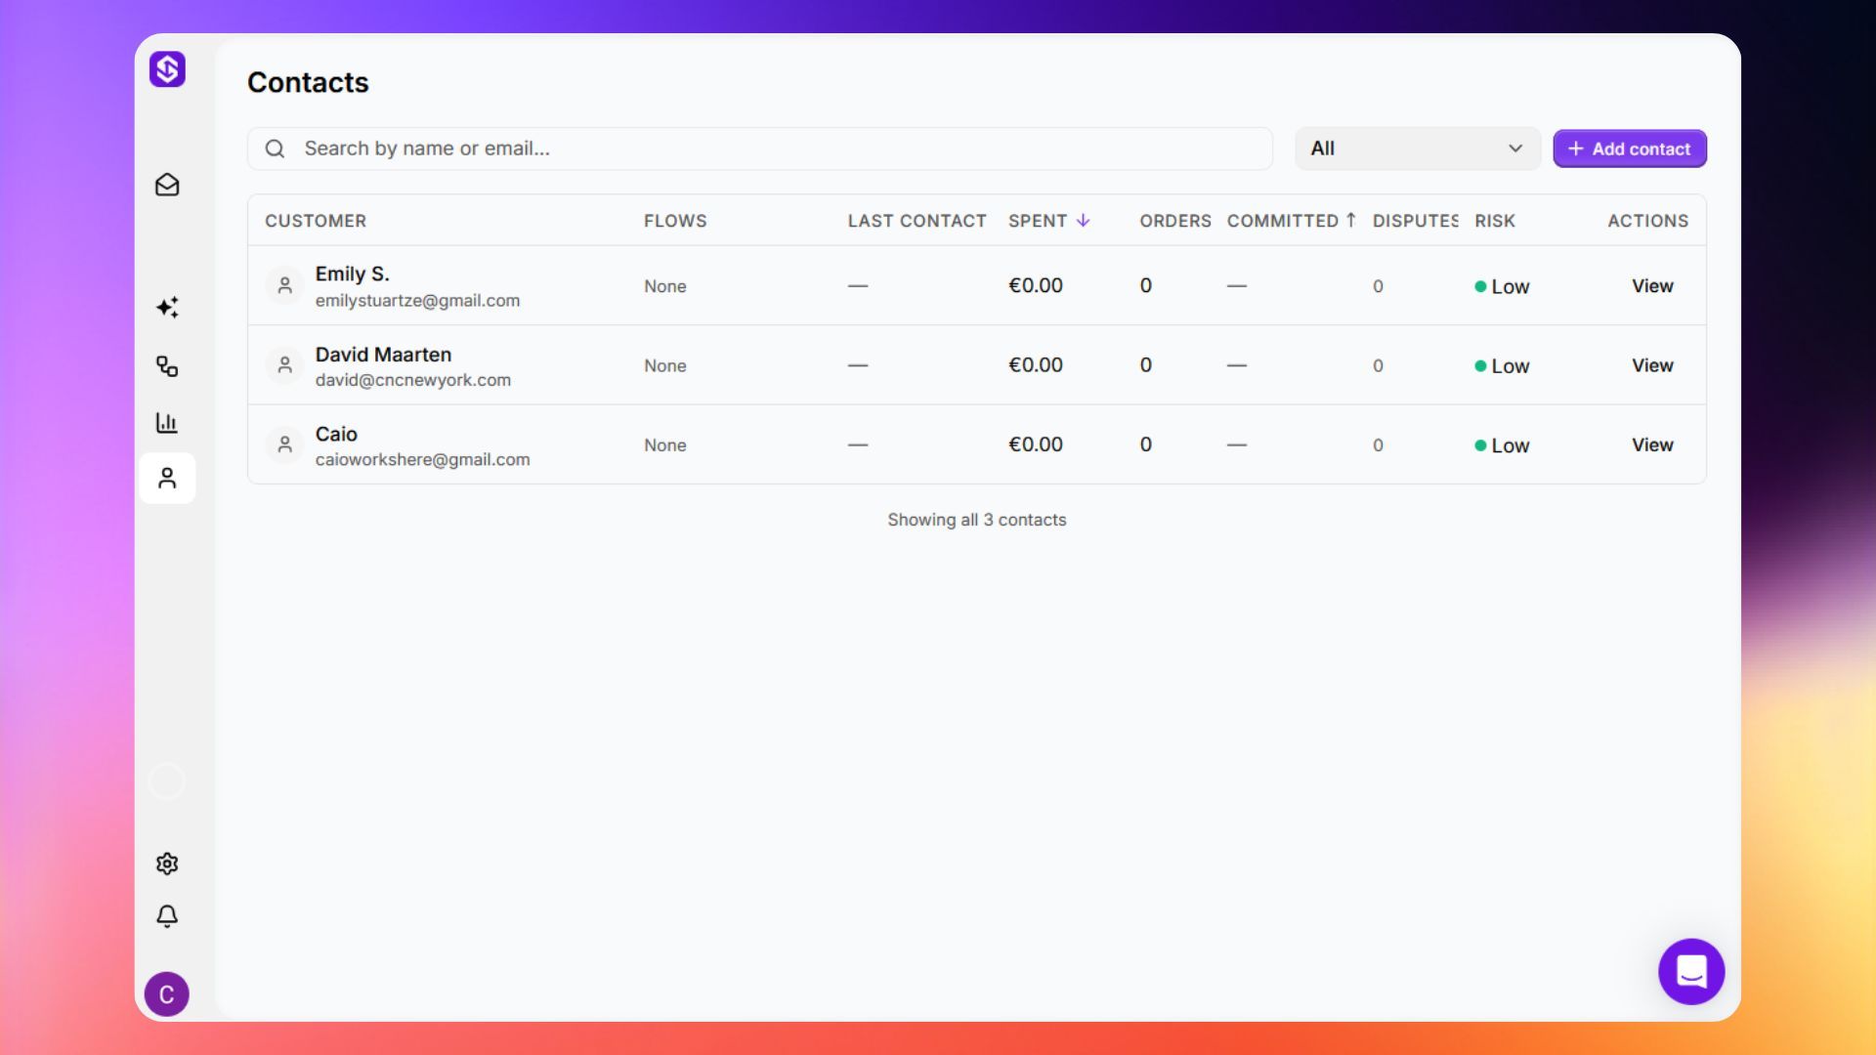Open settings gear icon in sidebar

[x=167, y=864]
